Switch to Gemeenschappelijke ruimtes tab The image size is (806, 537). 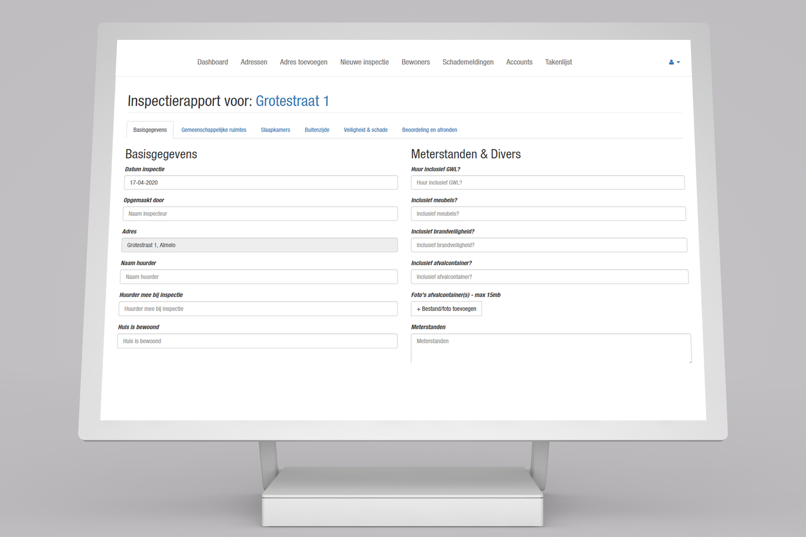pos(213,130)
